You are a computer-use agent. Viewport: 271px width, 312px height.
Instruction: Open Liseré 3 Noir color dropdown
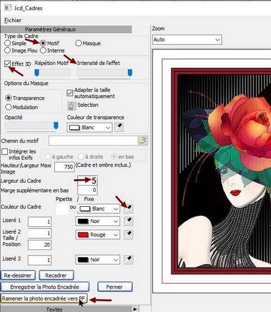[x=98, y=260]
